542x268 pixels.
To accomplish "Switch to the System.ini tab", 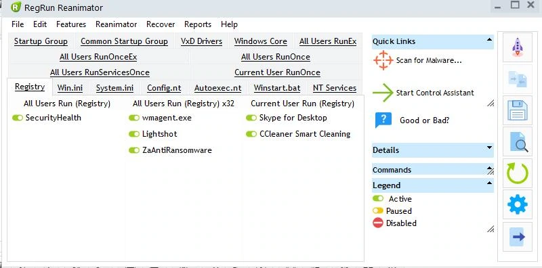I will 114,88.
